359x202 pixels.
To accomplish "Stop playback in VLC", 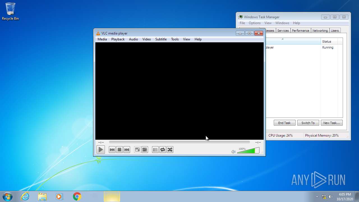I will pyautogui.click(x=119, y=150).
